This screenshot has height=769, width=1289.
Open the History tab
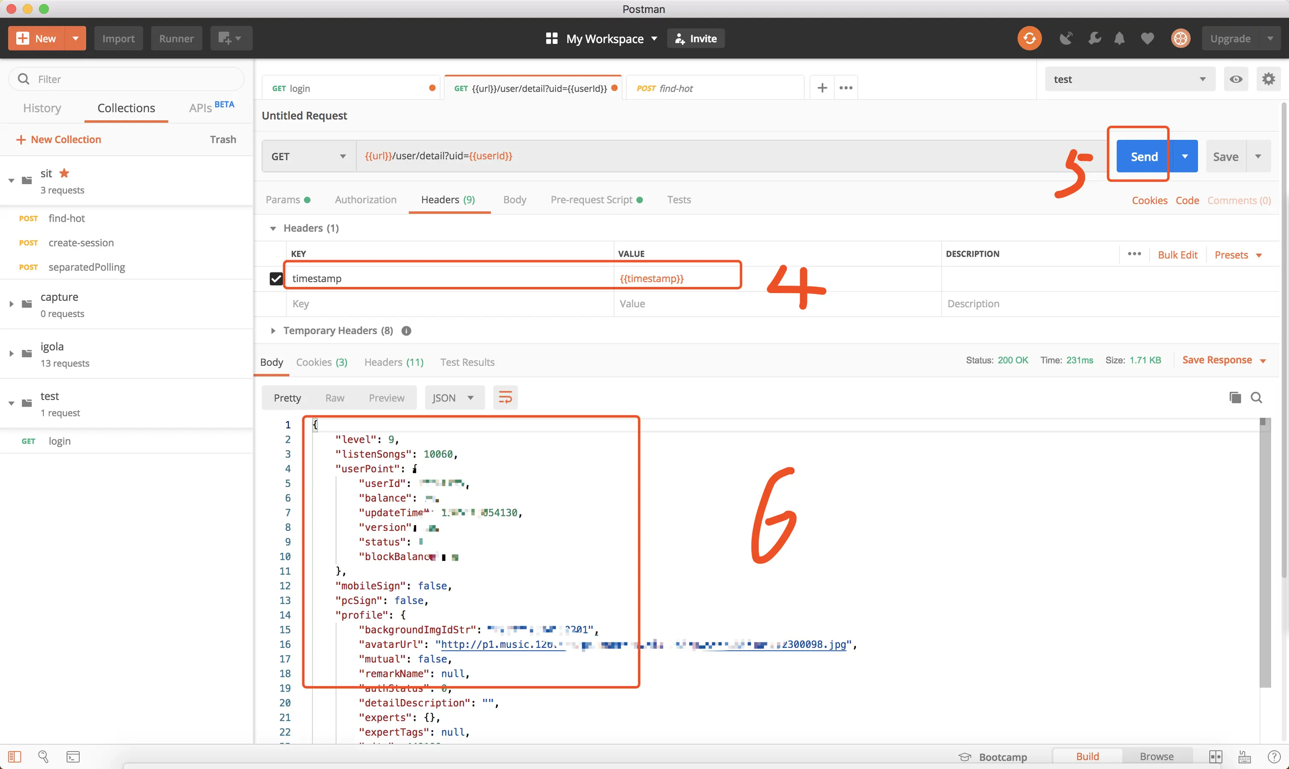42,108
